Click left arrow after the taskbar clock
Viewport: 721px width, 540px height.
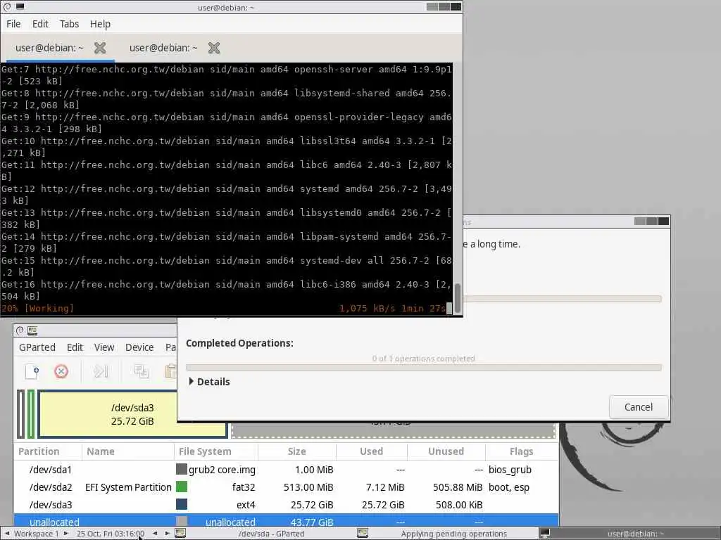click(x=155, y=534)
